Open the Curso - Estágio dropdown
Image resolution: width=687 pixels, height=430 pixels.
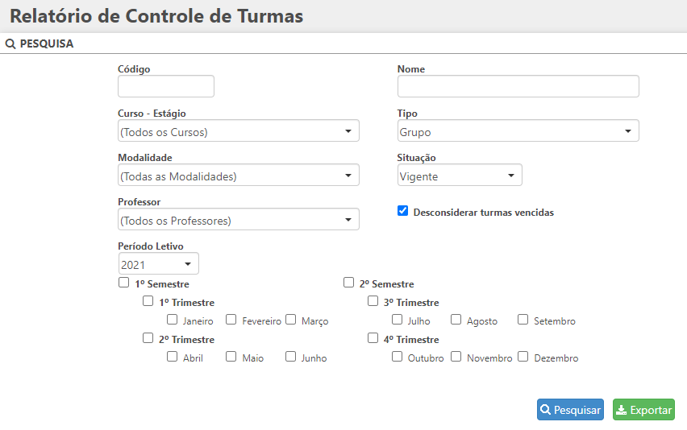(238, 131)
